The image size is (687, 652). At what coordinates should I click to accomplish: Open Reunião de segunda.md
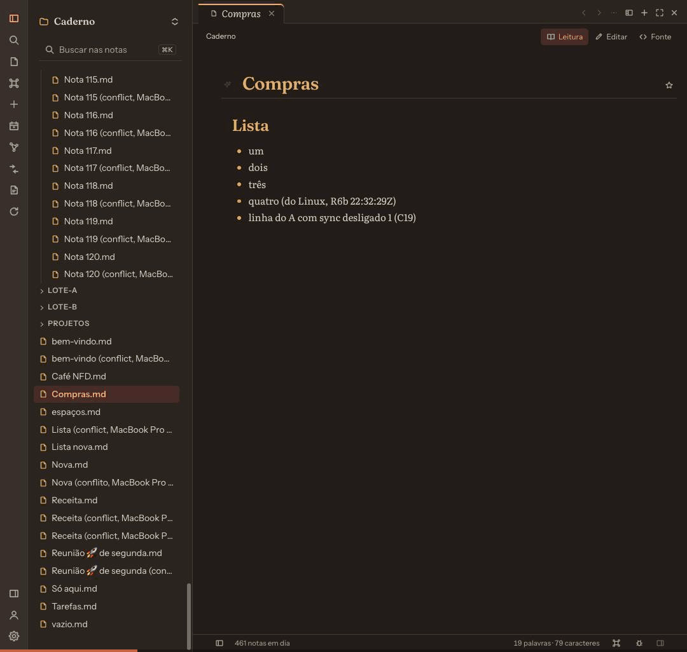pyautogui.click(x=106, y=553)
